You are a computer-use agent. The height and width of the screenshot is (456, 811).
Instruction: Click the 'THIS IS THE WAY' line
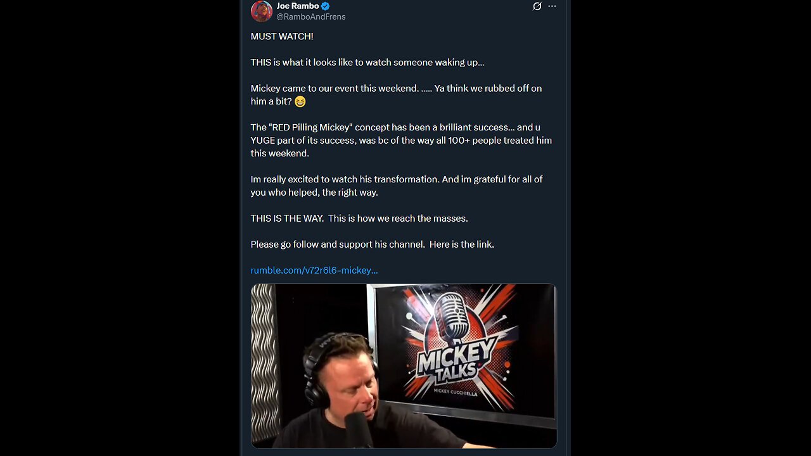coord(359,218)
